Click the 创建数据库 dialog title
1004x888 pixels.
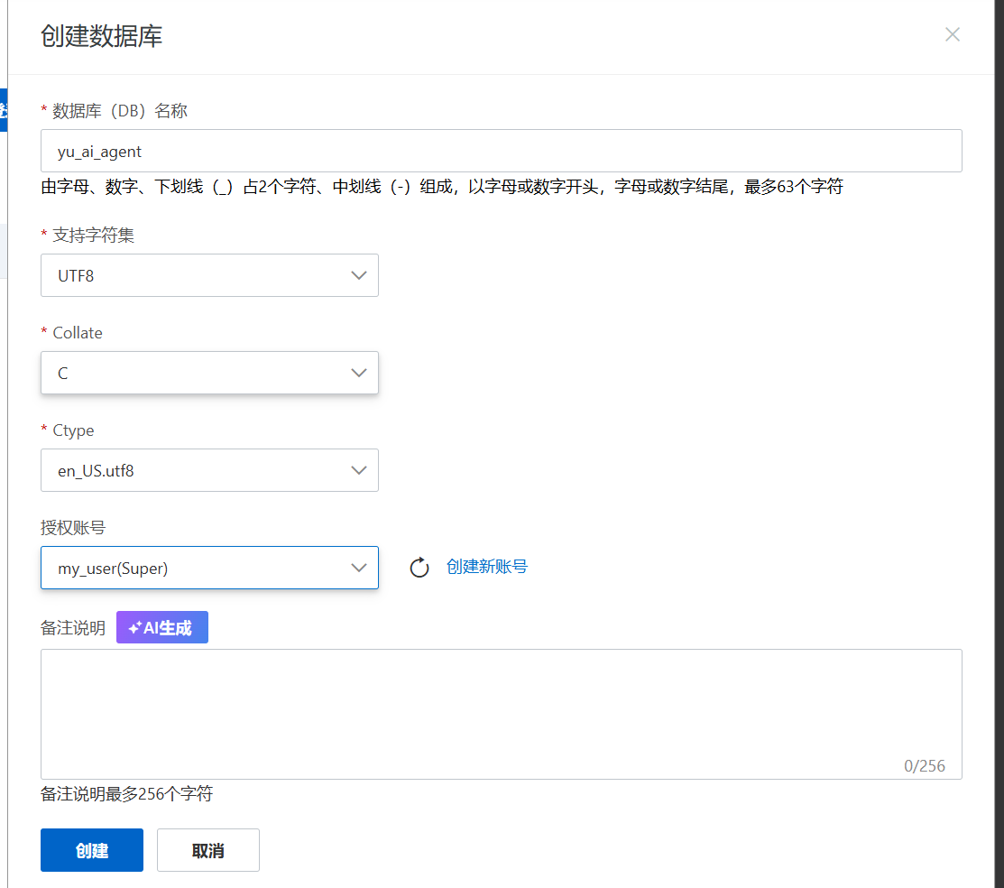(101, 36)
